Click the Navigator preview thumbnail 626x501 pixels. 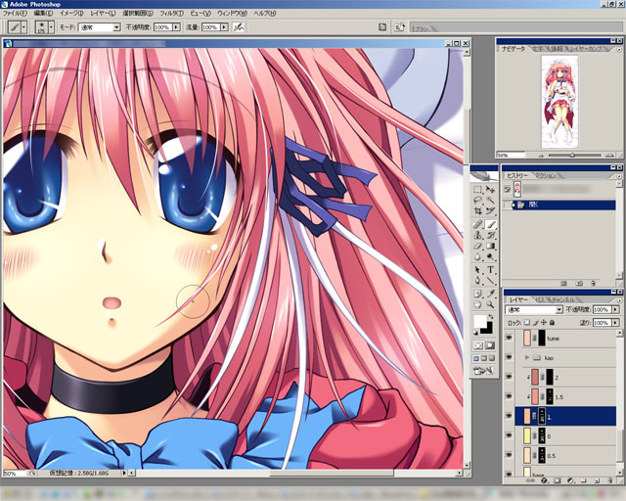tap(559, 102)
